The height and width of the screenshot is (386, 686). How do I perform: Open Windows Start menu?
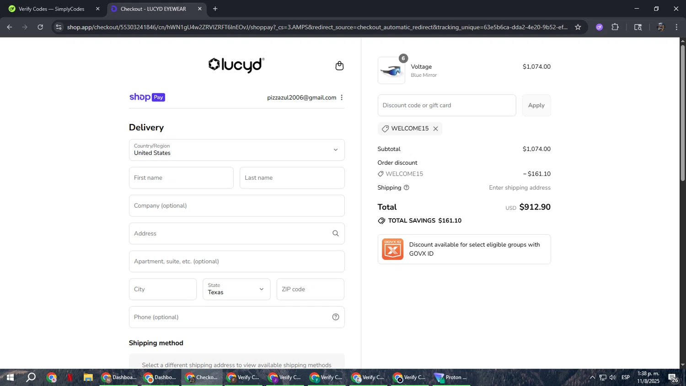tap(10, 377)
